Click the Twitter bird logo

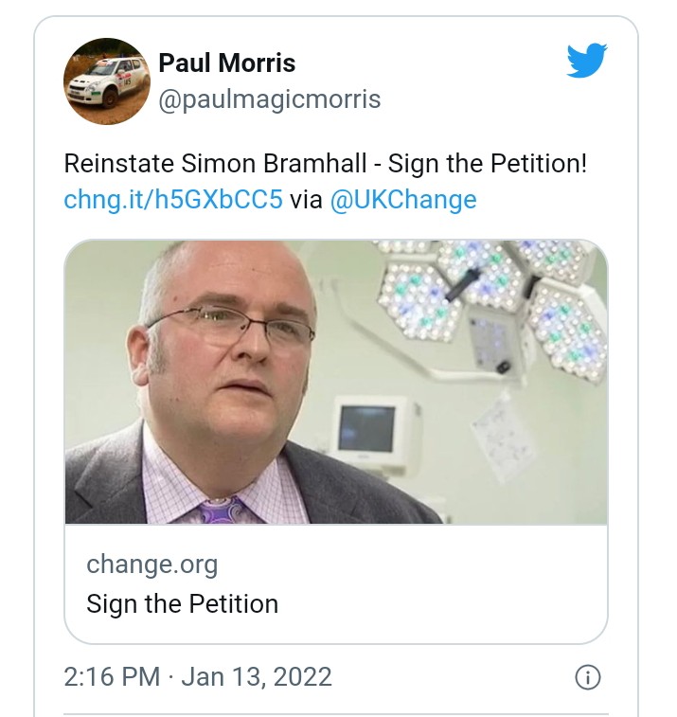(x=587, y=62)
